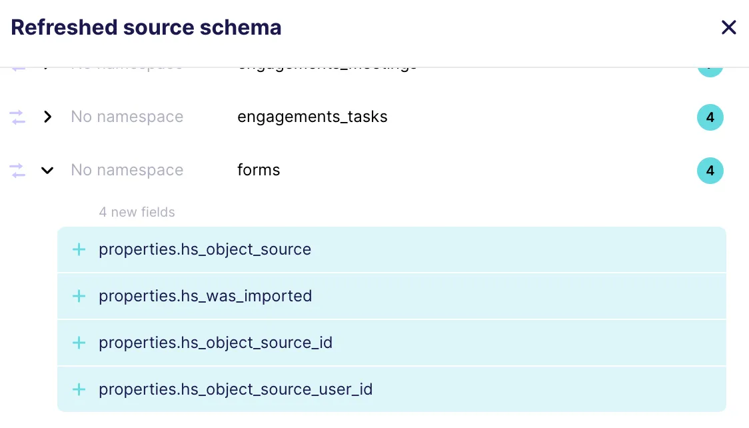Viewport: 749px width, 428px height.
Task: Click sync arrows icon beside forms stream
Action: [x=17, y=170]
